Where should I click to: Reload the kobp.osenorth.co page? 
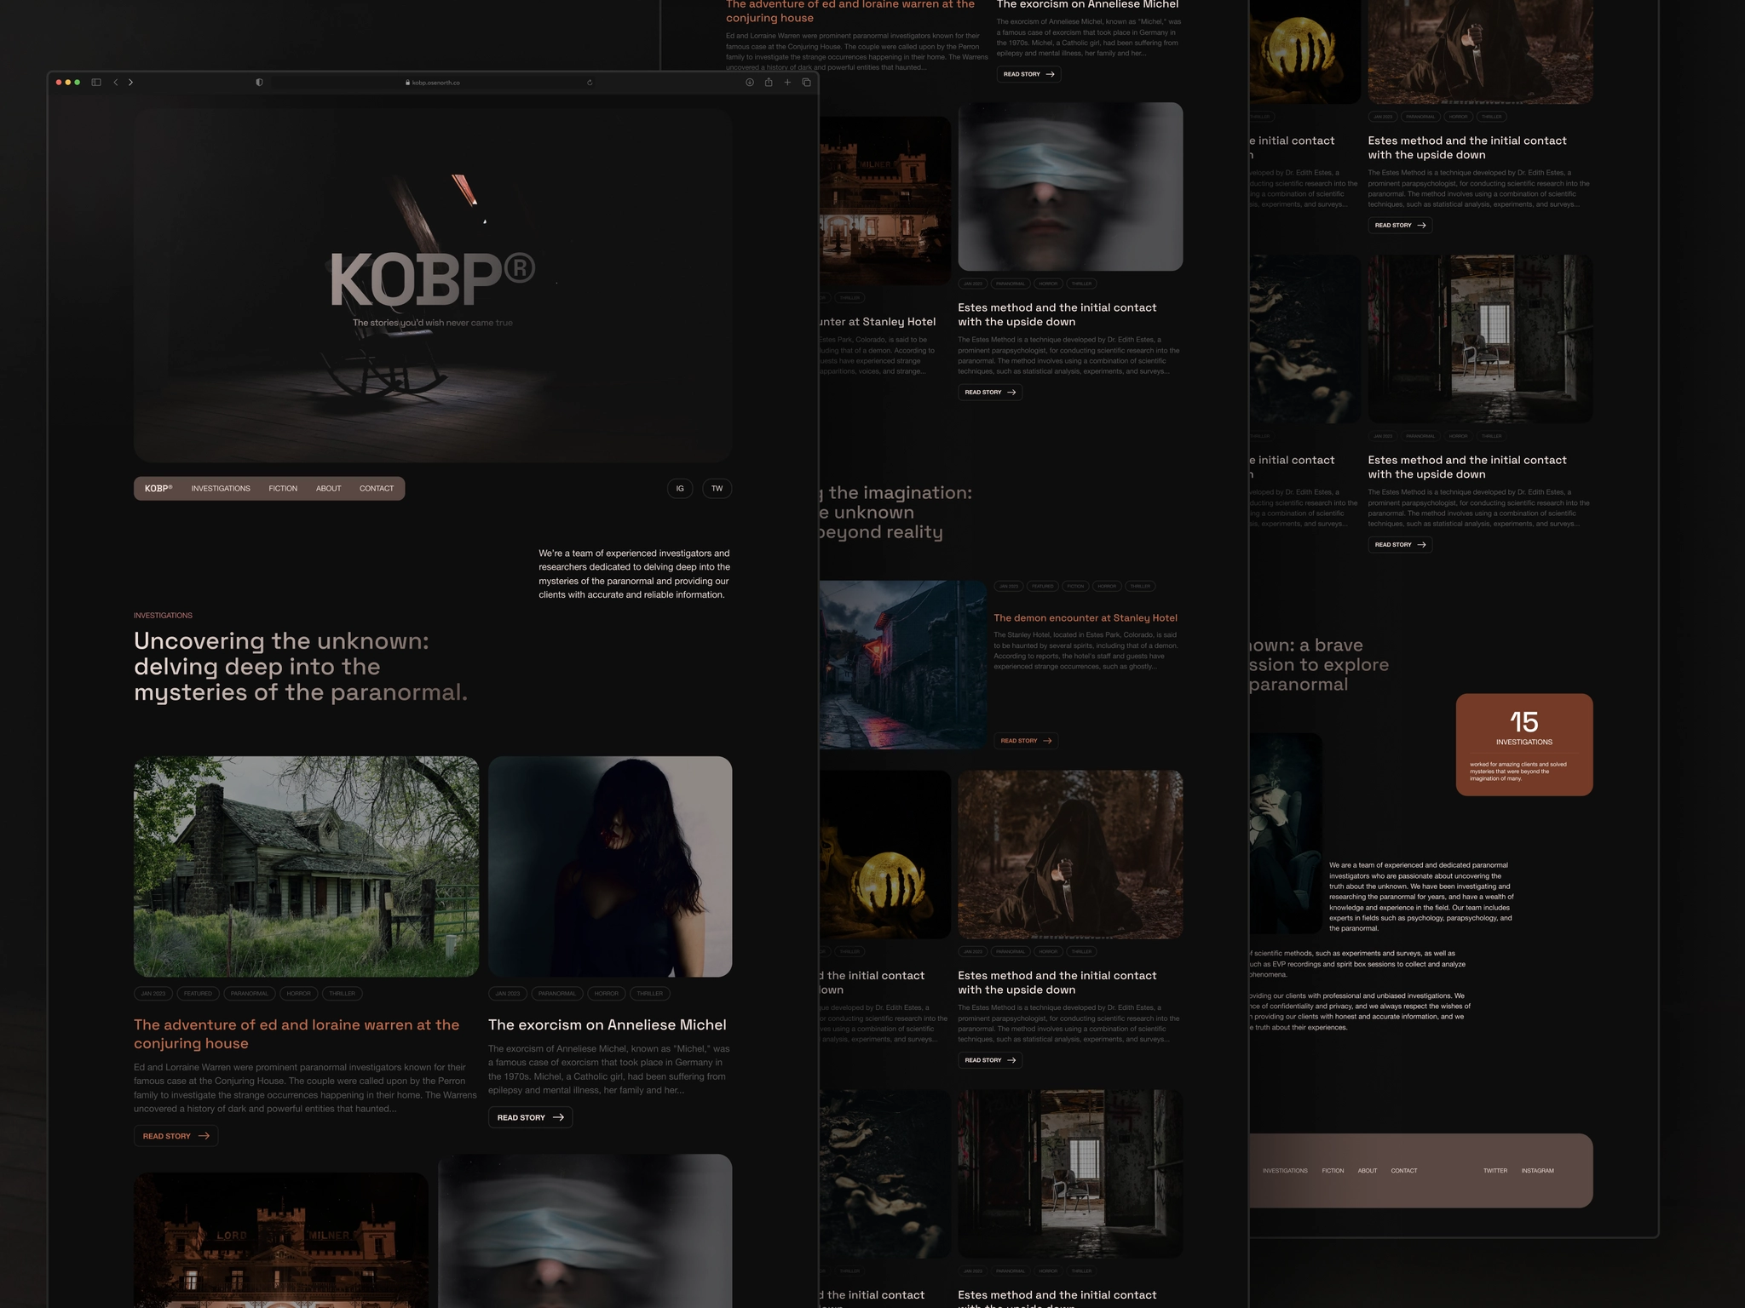(589, 82)
